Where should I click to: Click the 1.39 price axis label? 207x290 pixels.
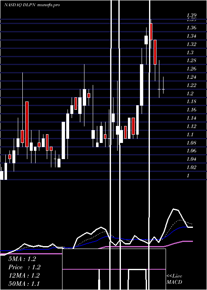click(x=191, y=15)
